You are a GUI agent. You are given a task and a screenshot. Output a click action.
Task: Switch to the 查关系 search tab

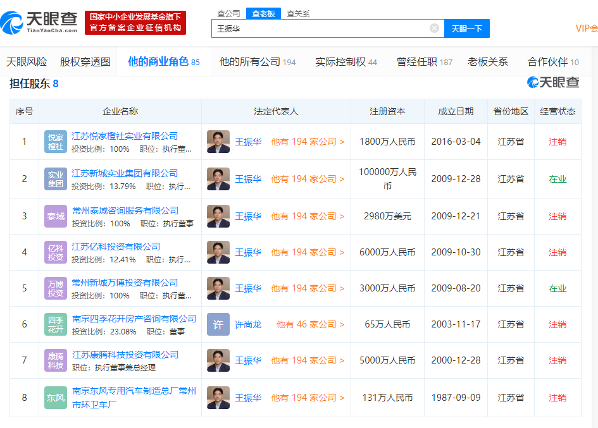(x=298, y=14)
